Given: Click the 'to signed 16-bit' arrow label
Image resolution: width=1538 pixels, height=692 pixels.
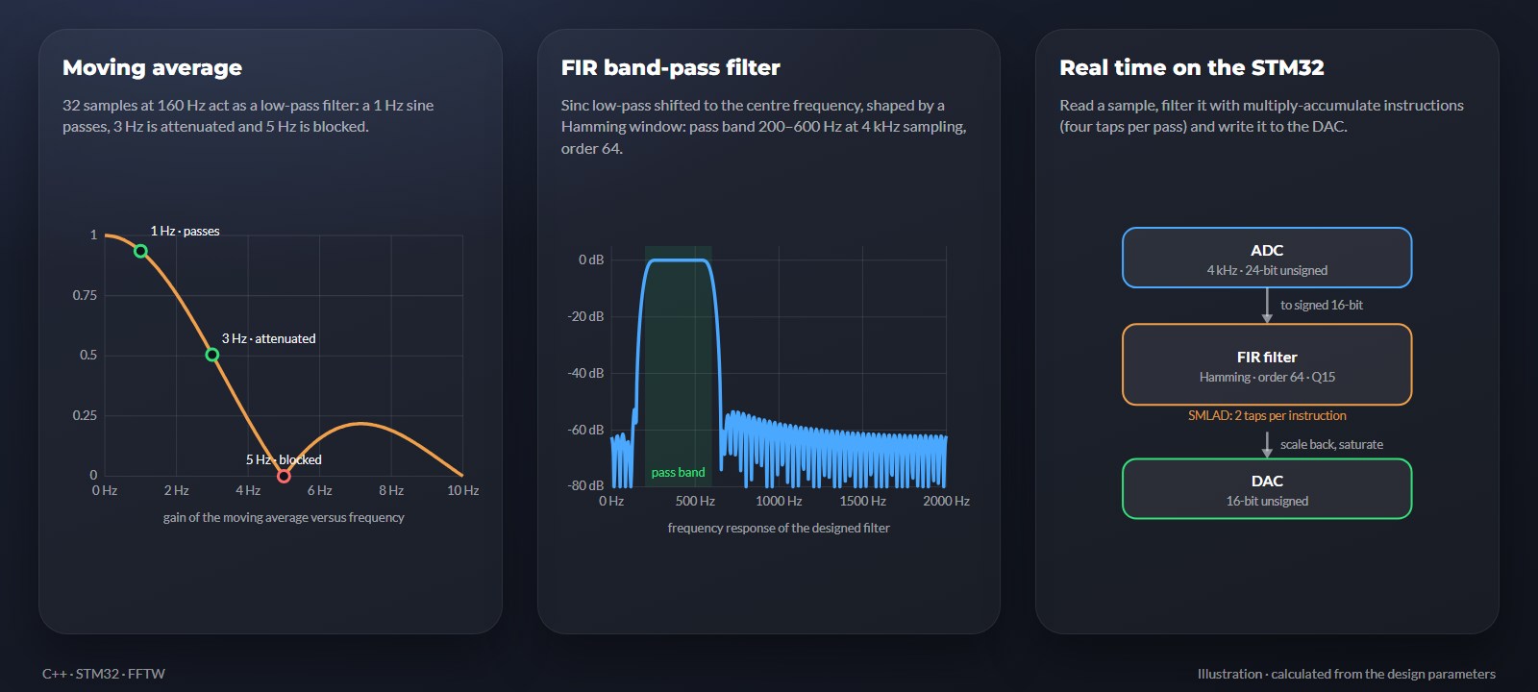Looking at the screenshot, I should coord(1322,305).
